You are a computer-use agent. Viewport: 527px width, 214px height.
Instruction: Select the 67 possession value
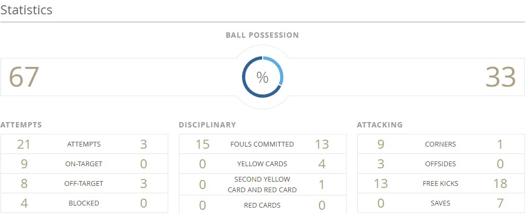tap(24, 78)
